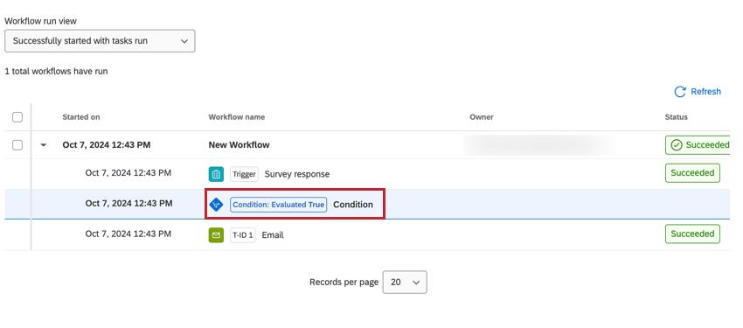This screenshot has width=743, height=328.
Task: Click the teal Survey response trigger icon
Action: [216, 174]
